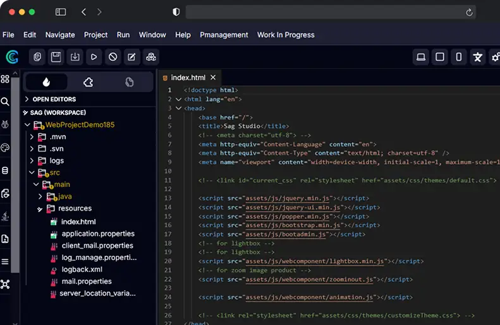
Task: Collapse the SAG (WORKSPACE) section
Action: [x=25, y=113]
